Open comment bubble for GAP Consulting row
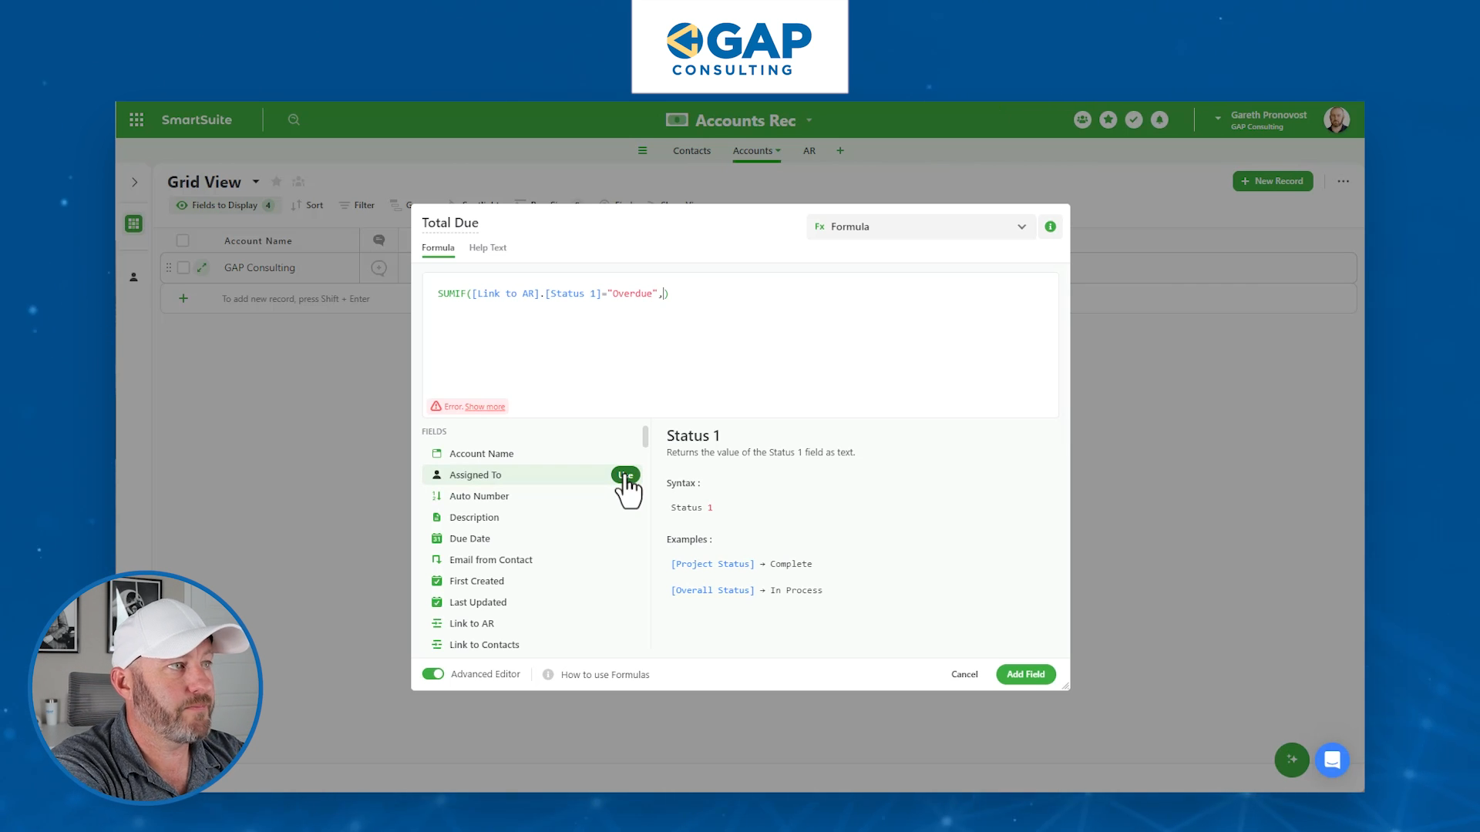Image resolution: width=1480 pixels, height=832 pixels. [x=378, y=268]
